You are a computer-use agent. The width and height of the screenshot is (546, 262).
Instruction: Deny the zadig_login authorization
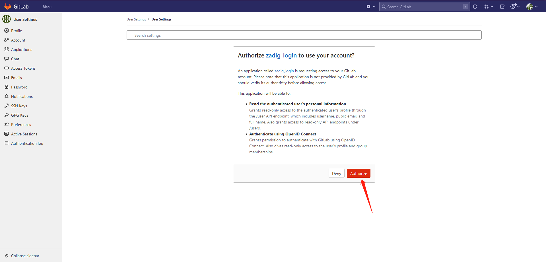point(336,173)
